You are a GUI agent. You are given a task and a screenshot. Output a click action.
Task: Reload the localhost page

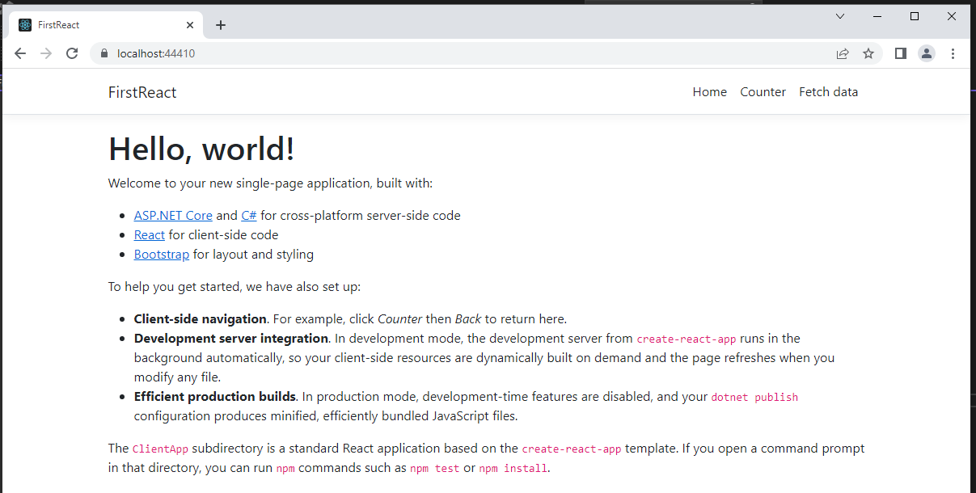(72, 53)
